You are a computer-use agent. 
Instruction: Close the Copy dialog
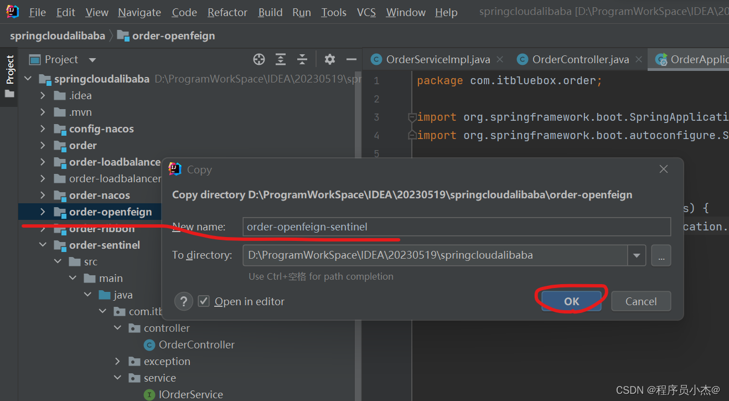coord(664,169)
